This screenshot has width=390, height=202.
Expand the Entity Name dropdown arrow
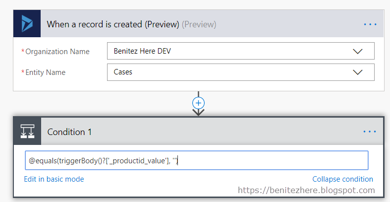(x=357, y=72)
